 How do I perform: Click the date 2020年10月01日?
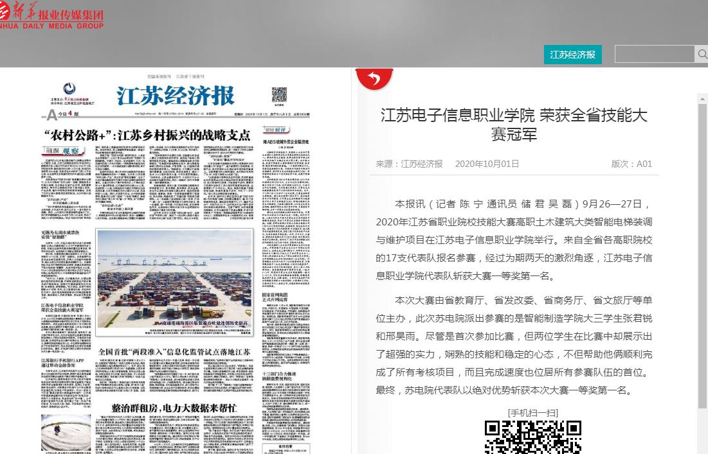487,164
